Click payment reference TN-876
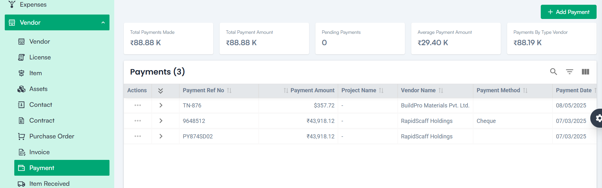 [x=192, y=106]
